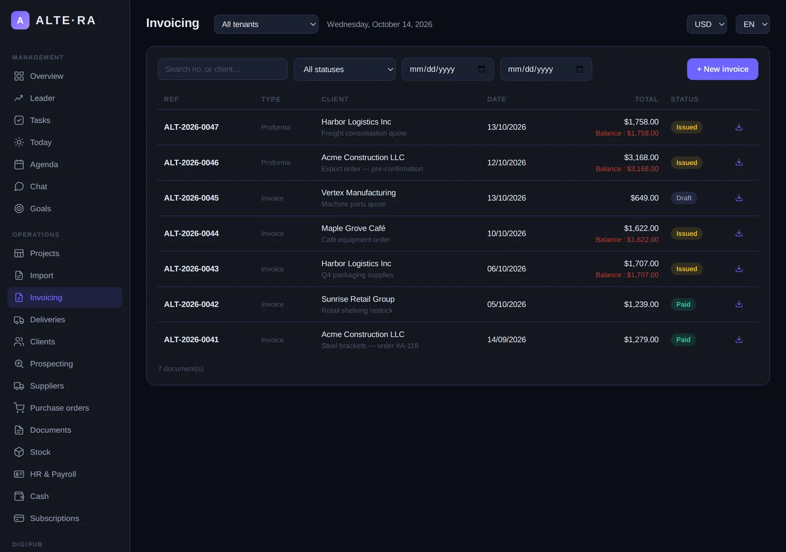Open Subscriptions in the sidebar

(65, 518)
